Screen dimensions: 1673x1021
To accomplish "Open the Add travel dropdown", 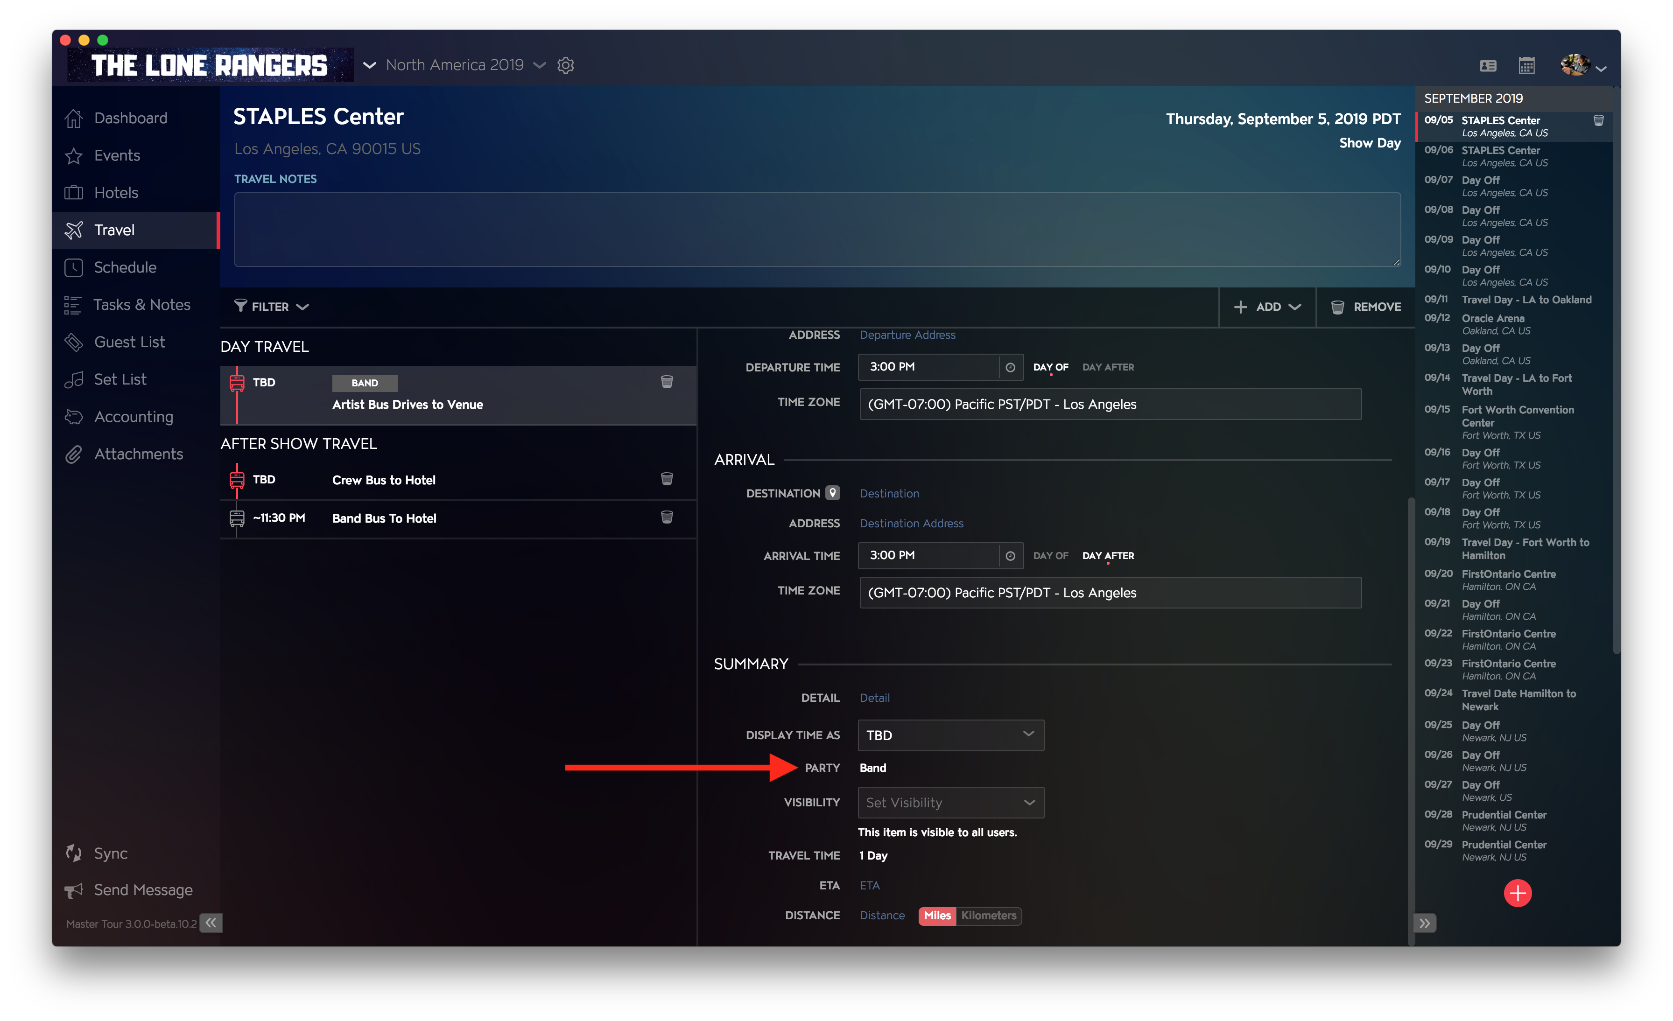I will (1267, 307).
